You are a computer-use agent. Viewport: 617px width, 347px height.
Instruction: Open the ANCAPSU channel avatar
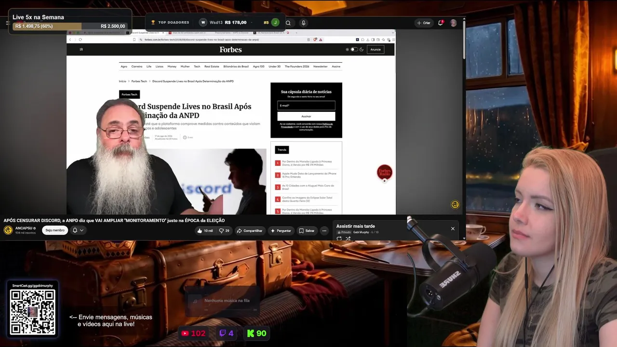(8, 230)
